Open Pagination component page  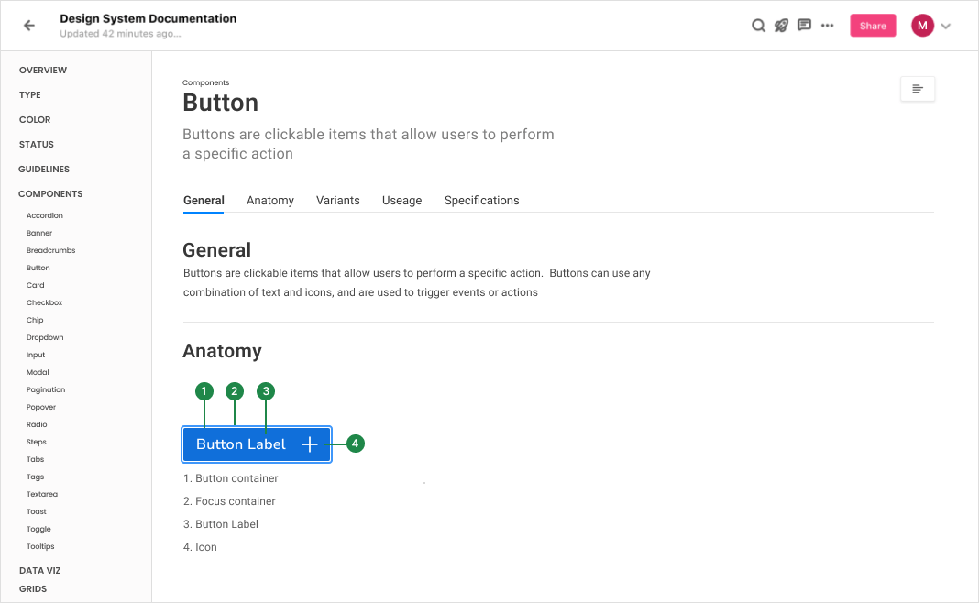coord(46,389)
